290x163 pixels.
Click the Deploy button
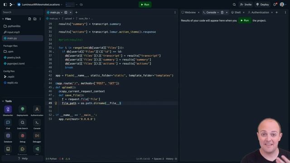coord(262,5)
